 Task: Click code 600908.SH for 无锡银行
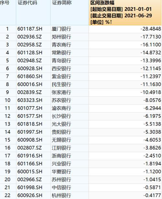30,140
